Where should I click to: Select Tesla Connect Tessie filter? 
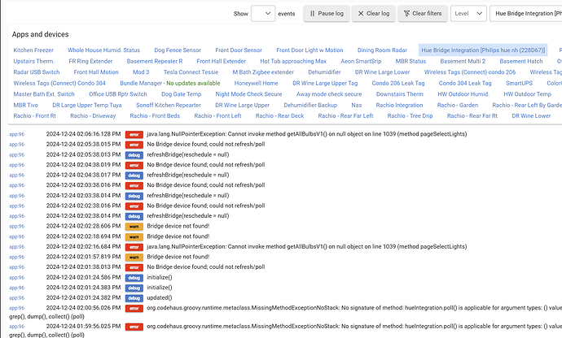click(x=191, y=72)
